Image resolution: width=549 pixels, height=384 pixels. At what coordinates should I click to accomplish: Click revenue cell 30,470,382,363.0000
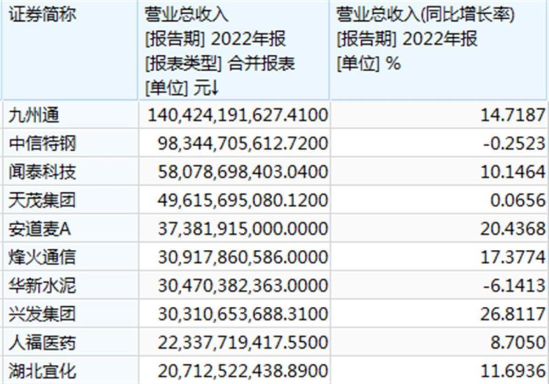point(234,285)
